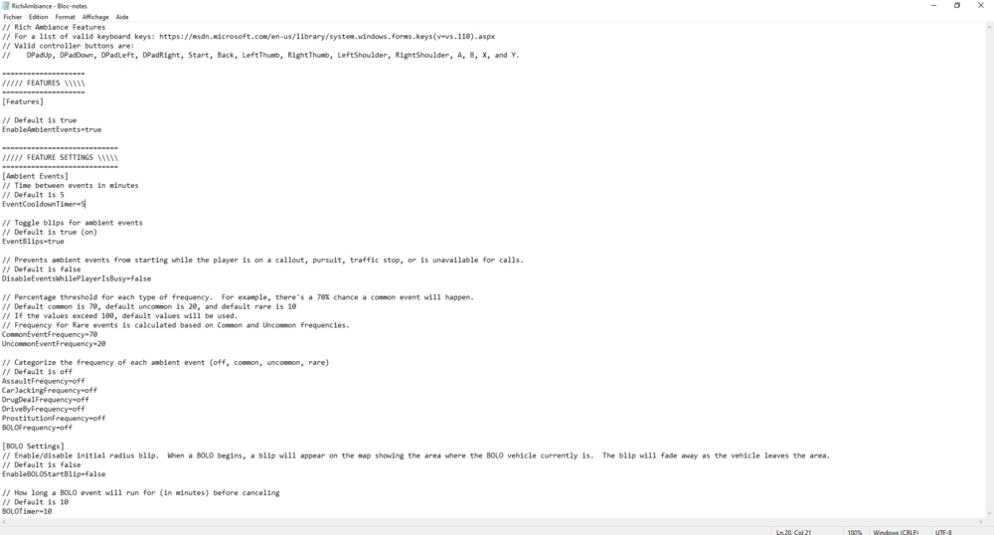Click on the EventBlips=true line
This screenshot has width=994, height=535.
pyautogui.click(x=33, y=242)
